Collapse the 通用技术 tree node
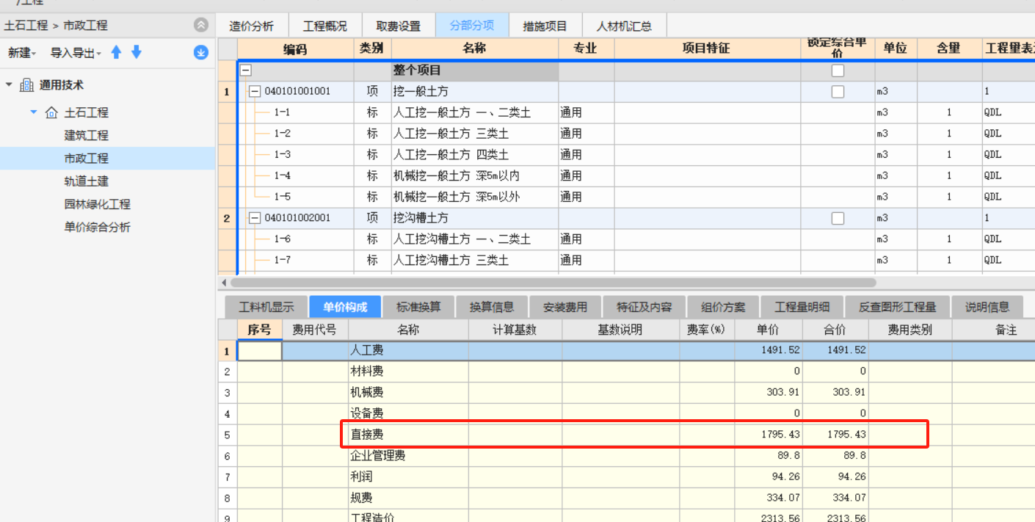 click(x=9, y=85)
